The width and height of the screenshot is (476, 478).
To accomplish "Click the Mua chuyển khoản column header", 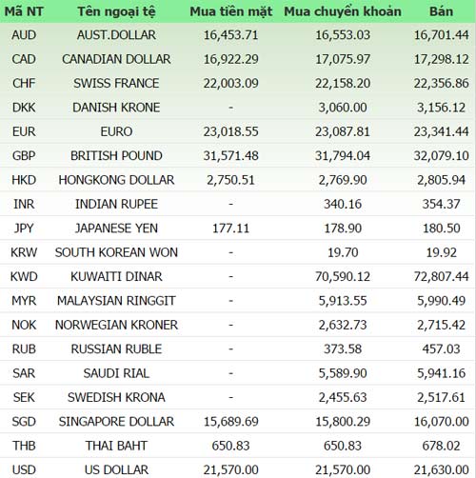I will click(343, 11).
